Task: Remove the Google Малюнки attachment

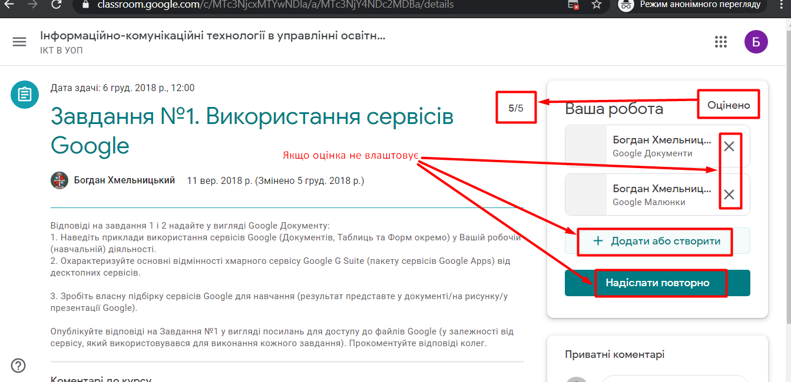Action: [729, 195]
